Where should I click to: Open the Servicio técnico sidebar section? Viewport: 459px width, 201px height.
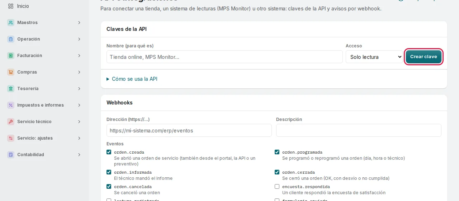tap(44, 122)
